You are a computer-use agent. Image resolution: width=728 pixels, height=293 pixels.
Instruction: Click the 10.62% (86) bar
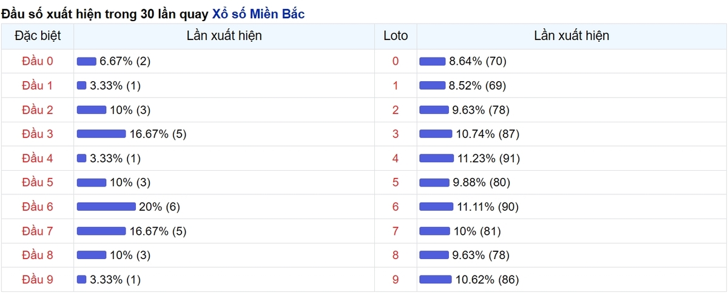[436, 279]
